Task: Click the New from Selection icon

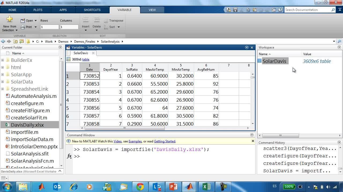Action: pos(10,19)
